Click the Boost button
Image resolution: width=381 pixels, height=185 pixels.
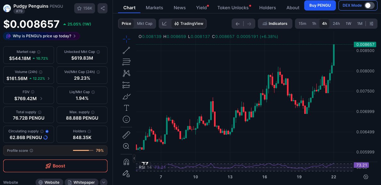click(55, 166)
